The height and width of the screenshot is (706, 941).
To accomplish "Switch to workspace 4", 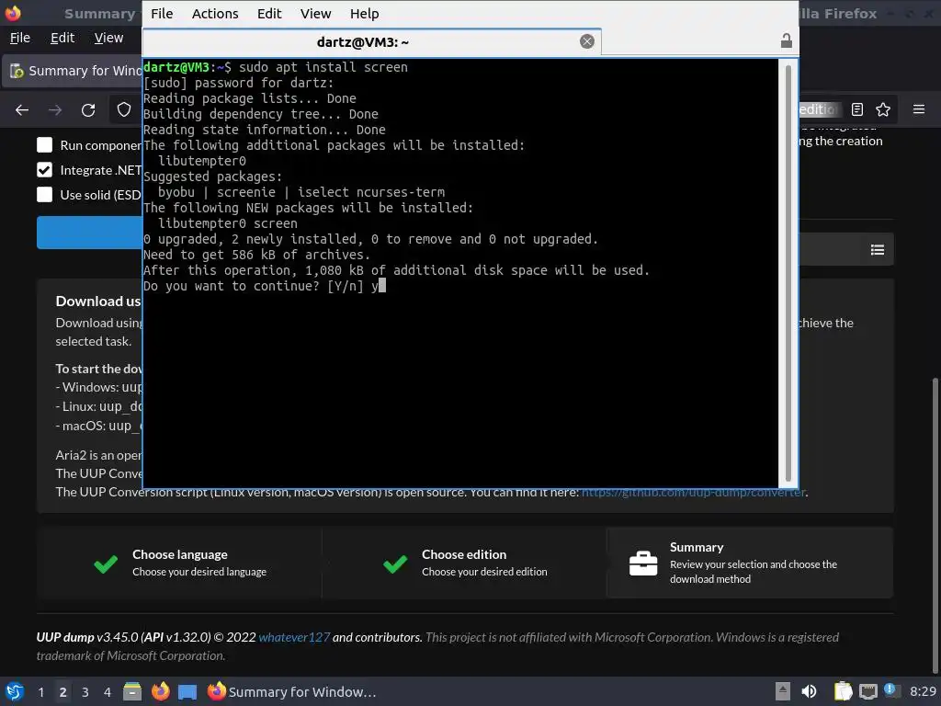I will point(108,692).
